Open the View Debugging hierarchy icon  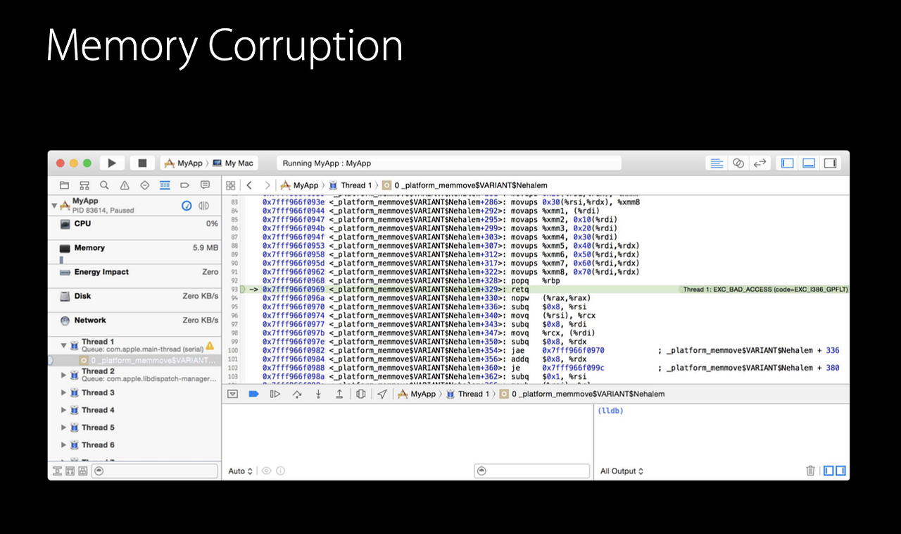click(360, 394)
